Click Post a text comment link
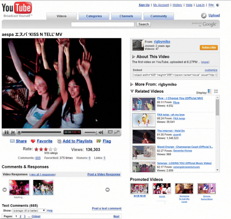Viewport: 231px width, 219px height. pyautogui.click(x=107, y=209)
